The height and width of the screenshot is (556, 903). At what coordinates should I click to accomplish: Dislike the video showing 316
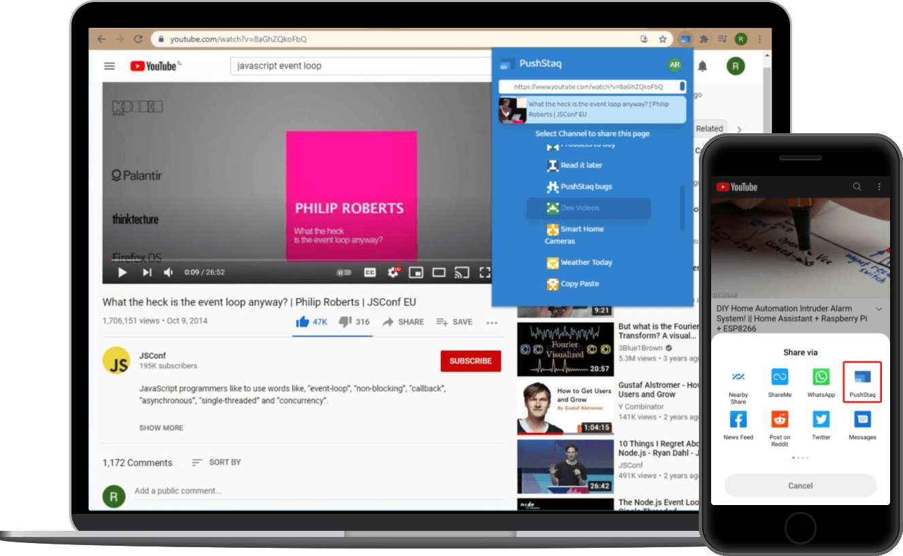point(354,322)
